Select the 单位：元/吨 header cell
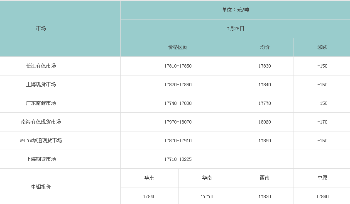This screenshot has height=204, width=350. tap(235, 10)
